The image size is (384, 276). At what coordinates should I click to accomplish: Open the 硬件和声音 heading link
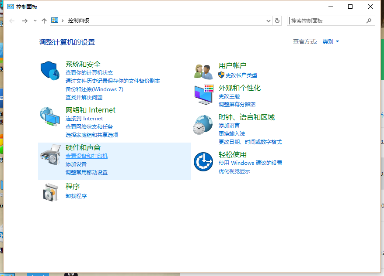pyautogui.click(x=83, y=147)
